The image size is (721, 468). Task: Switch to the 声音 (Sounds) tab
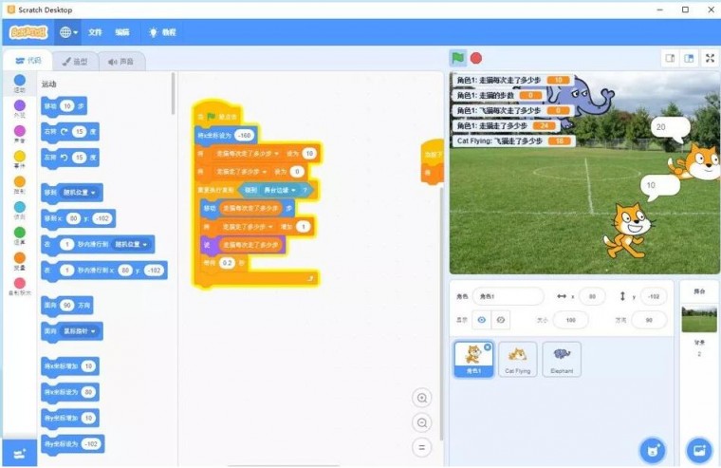pos(121,61)
